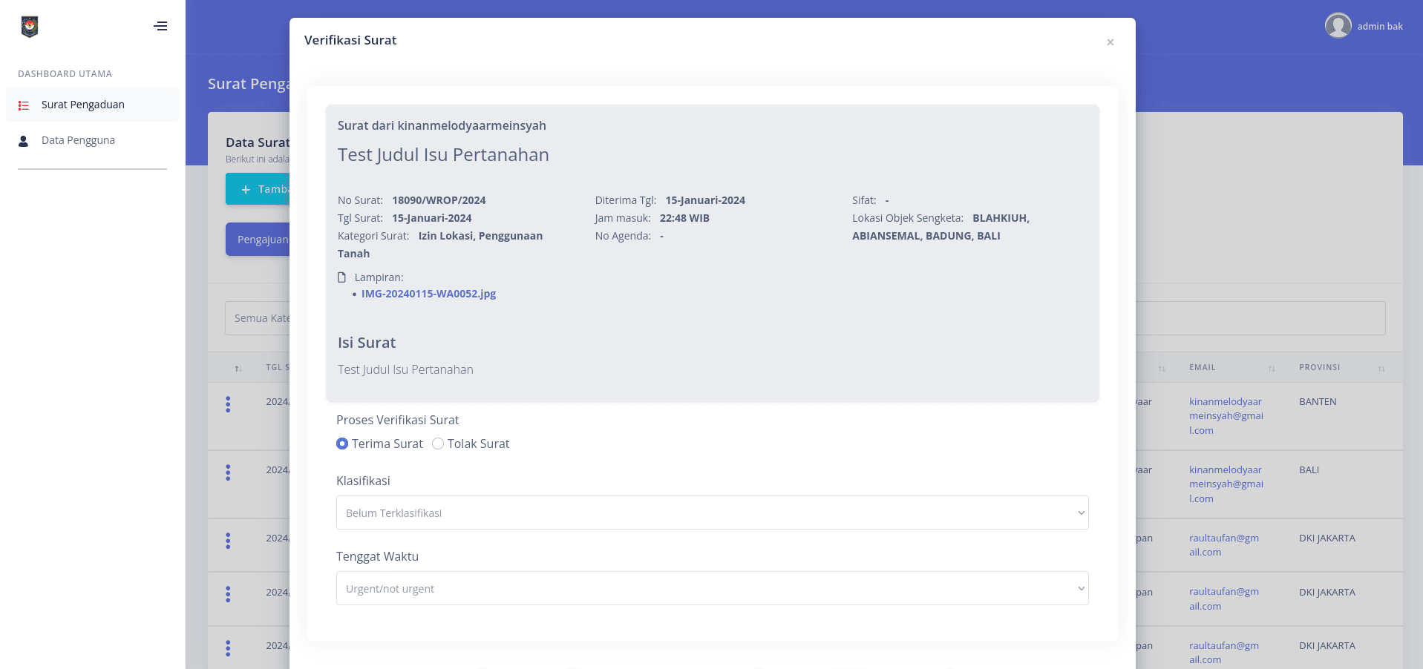Click BALI province cell
Screen dimensions: 1423x669
tap(1309, 470)
